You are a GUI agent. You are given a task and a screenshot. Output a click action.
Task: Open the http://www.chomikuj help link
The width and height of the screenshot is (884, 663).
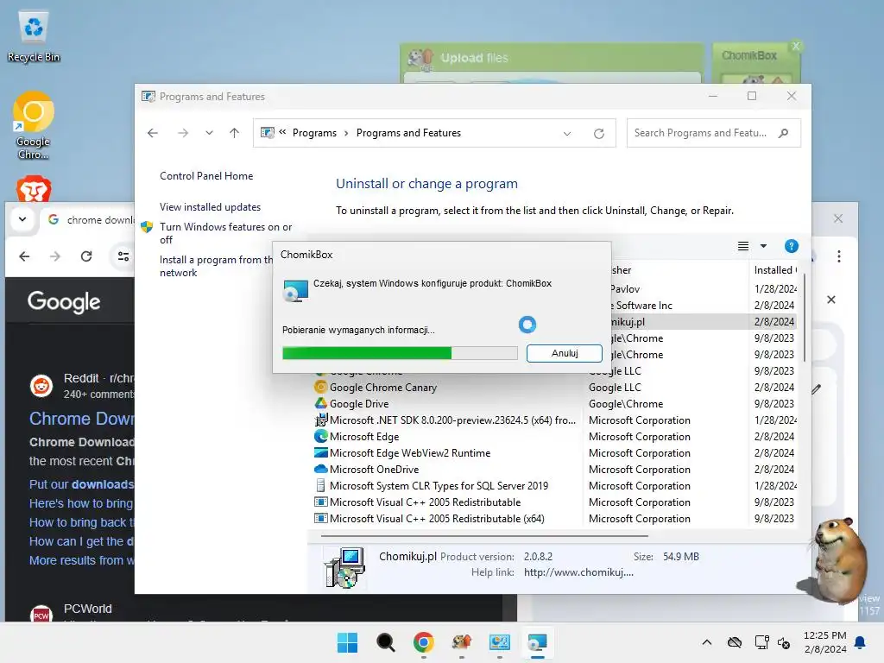click(578, 572)
